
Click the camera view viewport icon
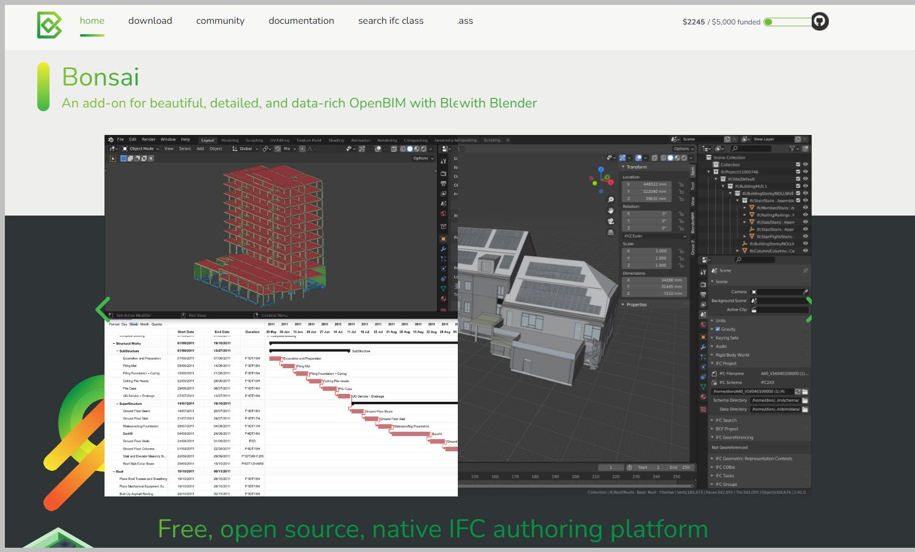pyautogui.click(x=610, y=221)
